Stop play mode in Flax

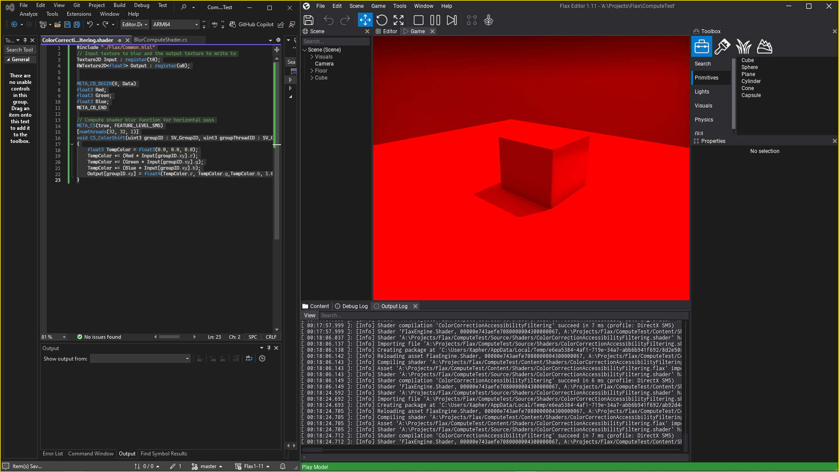coord(418,20)
